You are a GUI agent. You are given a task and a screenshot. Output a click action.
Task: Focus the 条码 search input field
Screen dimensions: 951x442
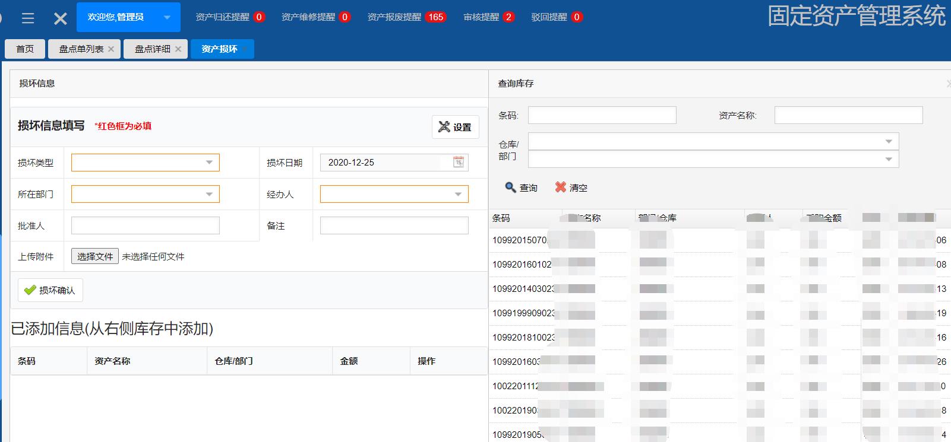point(602,115)
